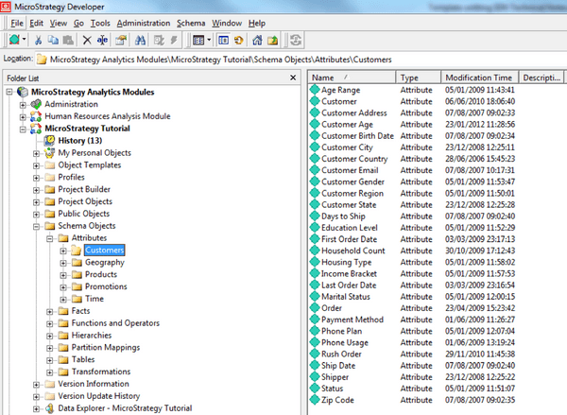Select the Time attributes folder
The width and height of the screenshot is (567, 415).
click(x=94, y=299)
